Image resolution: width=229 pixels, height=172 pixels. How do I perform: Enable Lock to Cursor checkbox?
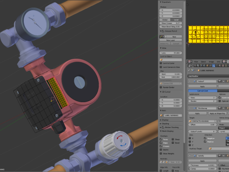161,63
